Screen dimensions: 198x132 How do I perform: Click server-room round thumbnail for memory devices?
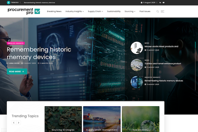point(137,82)
